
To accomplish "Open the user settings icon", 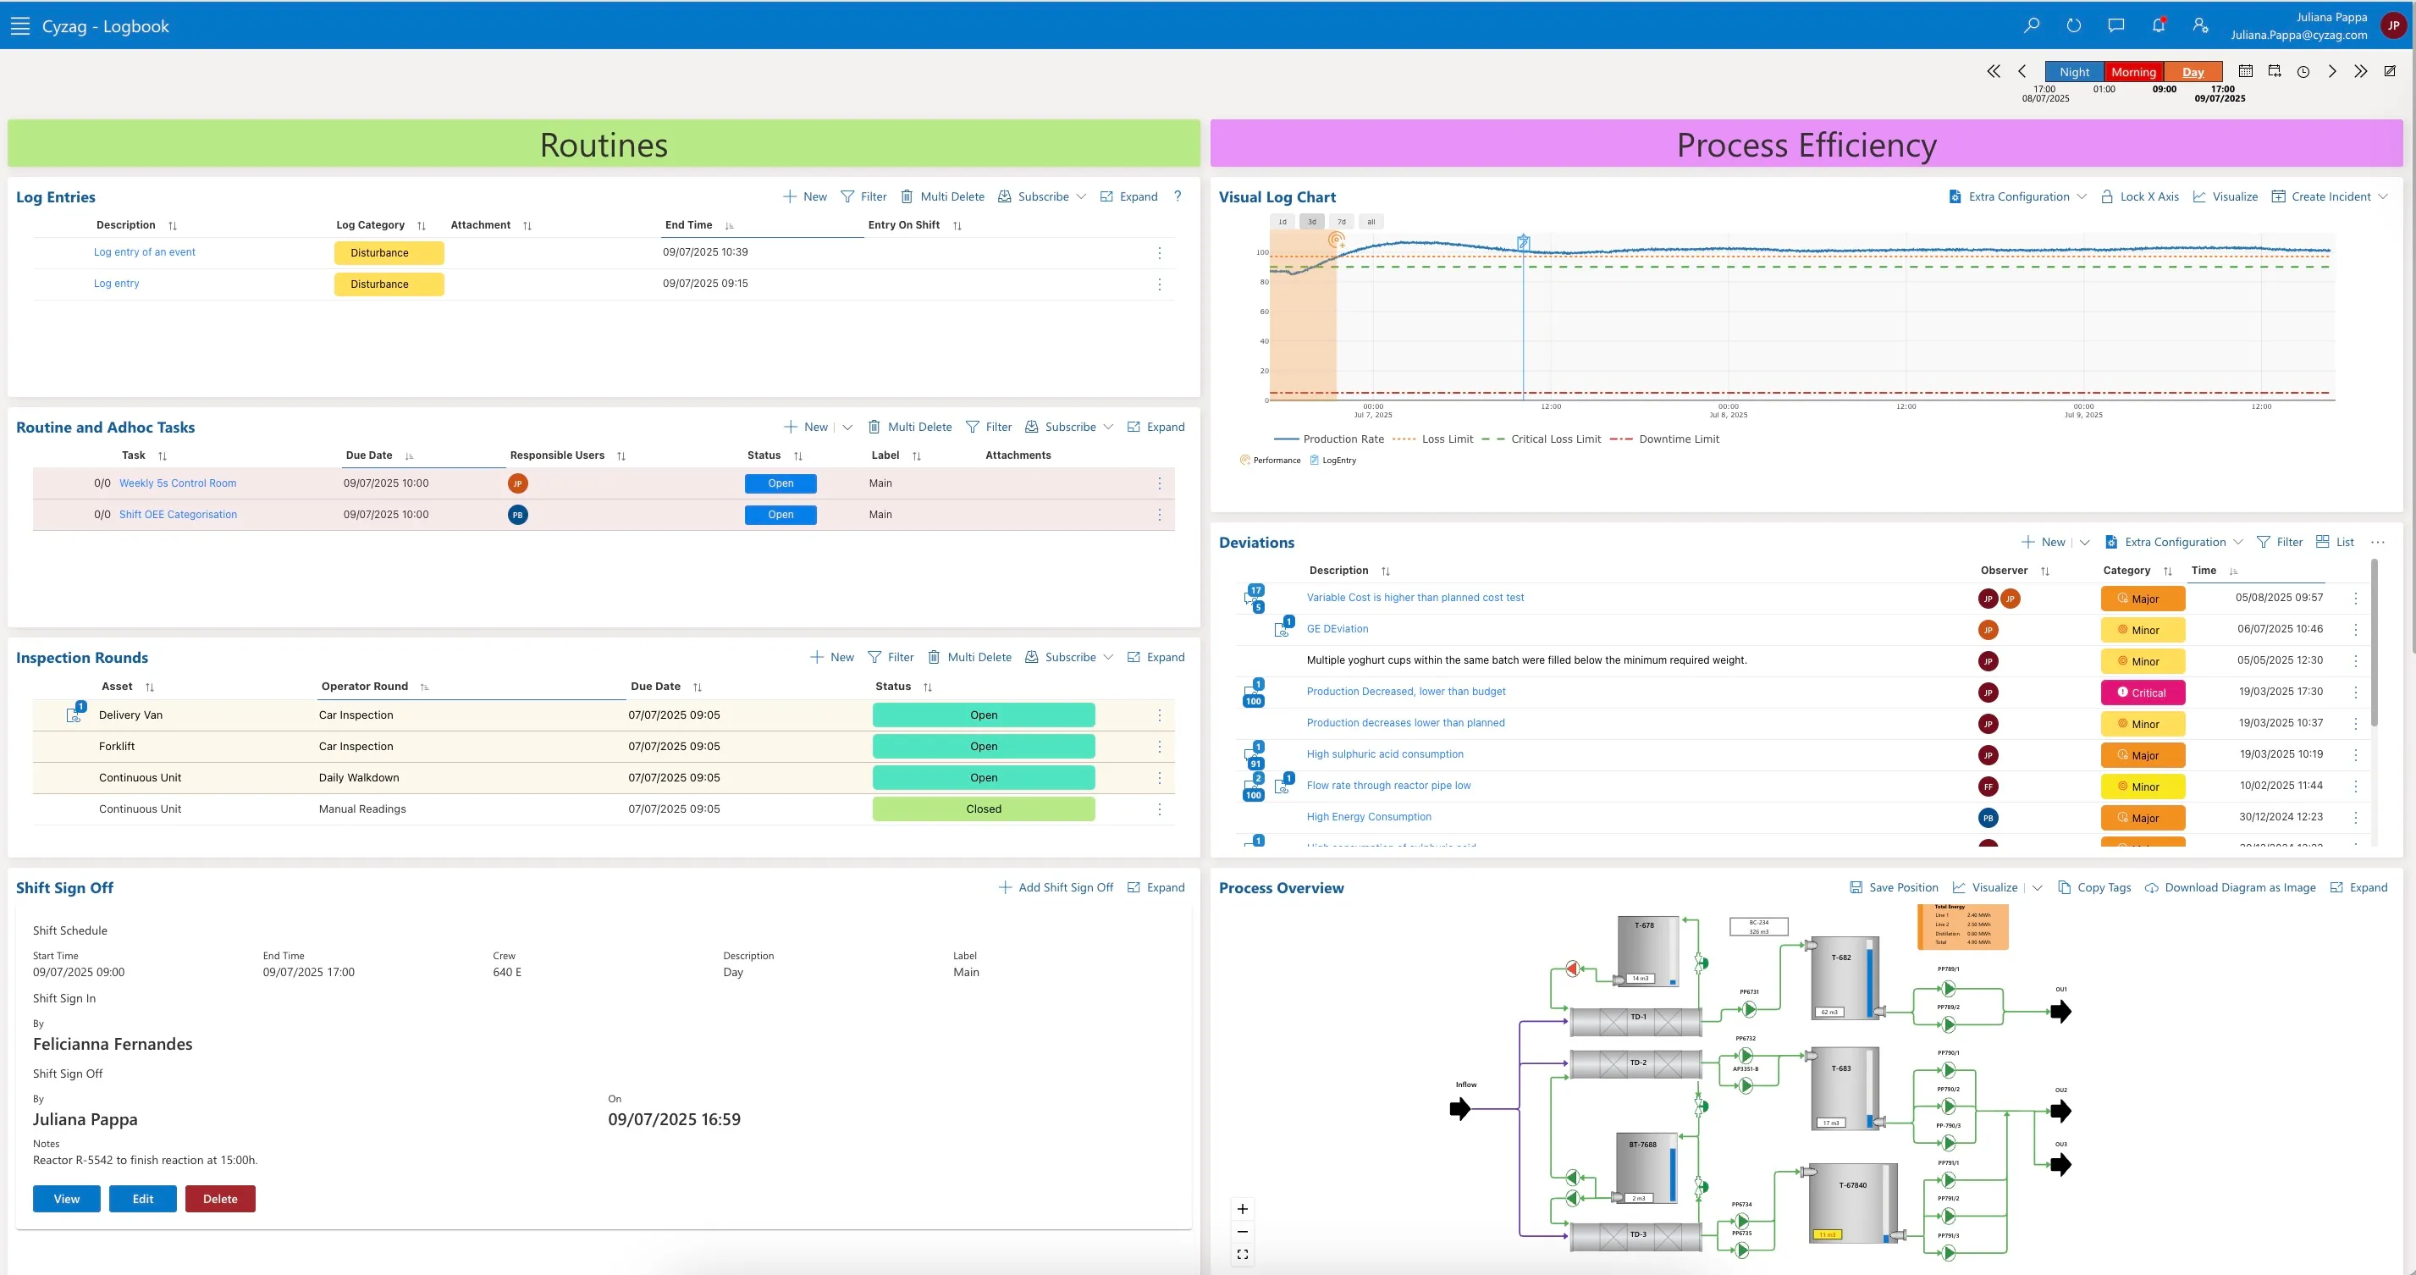I will click(2200, 25).
